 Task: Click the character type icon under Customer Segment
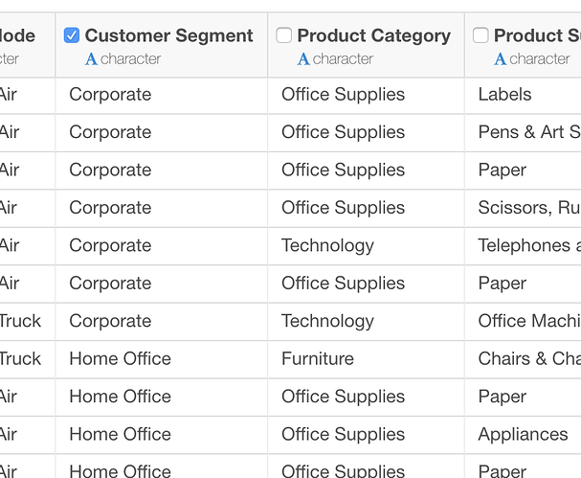[91, 59]
